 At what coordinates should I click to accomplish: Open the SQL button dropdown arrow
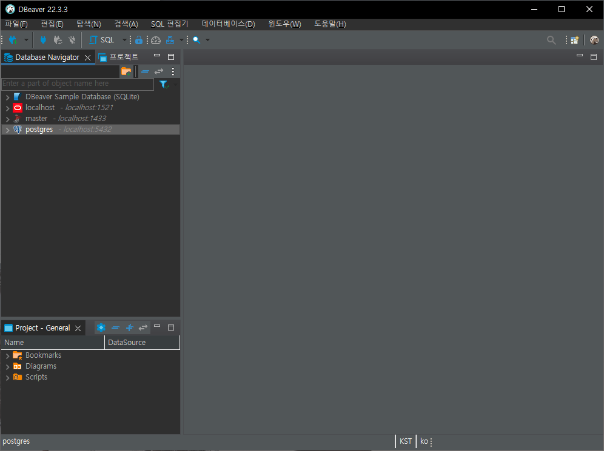tap(124, 40)
